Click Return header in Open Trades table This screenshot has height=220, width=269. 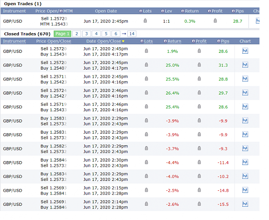pos(192,11)
